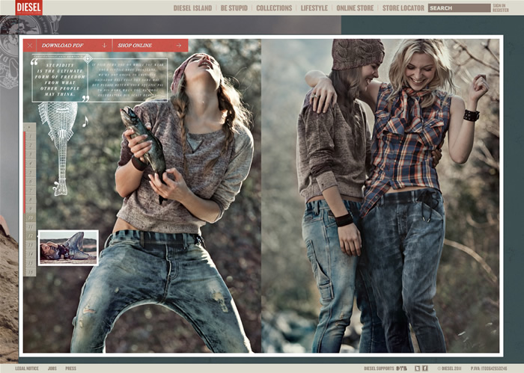
Task: Jump to lookbook page 12
Action: tap(31, 235)
